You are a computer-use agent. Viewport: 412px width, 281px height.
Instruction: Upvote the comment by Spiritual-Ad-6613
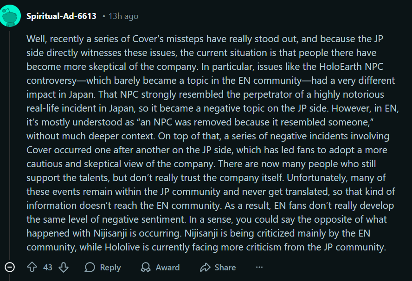32,268
